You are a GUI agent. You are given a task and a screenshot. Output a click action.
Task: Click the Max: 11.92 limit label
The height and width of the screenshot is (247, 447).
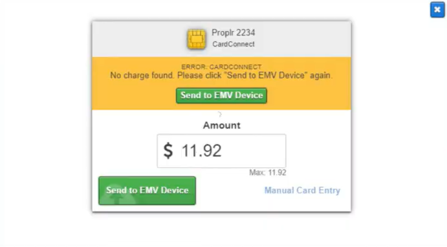268,173
